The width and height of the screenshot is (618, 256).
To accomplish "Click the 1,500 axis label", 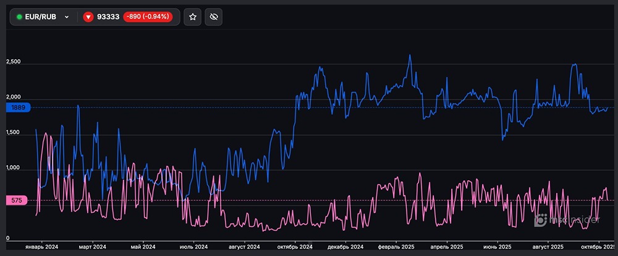I will point(14,133).
